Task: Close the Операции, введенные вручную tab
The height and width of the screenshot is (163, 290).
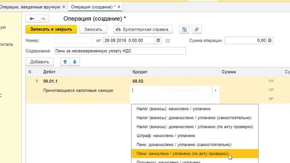Action: click(63, 7)
